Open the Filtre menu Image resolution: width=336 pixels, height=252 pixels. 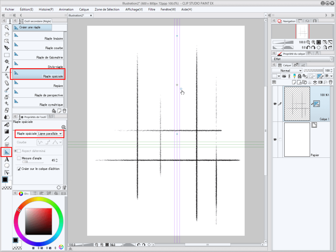pos(152,9)
